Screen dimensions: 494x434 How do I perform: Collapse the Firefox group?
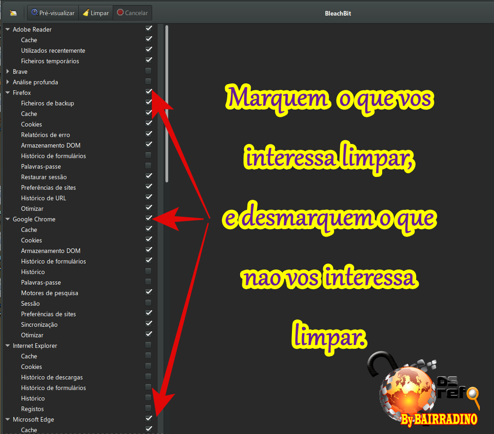[7, 93]
